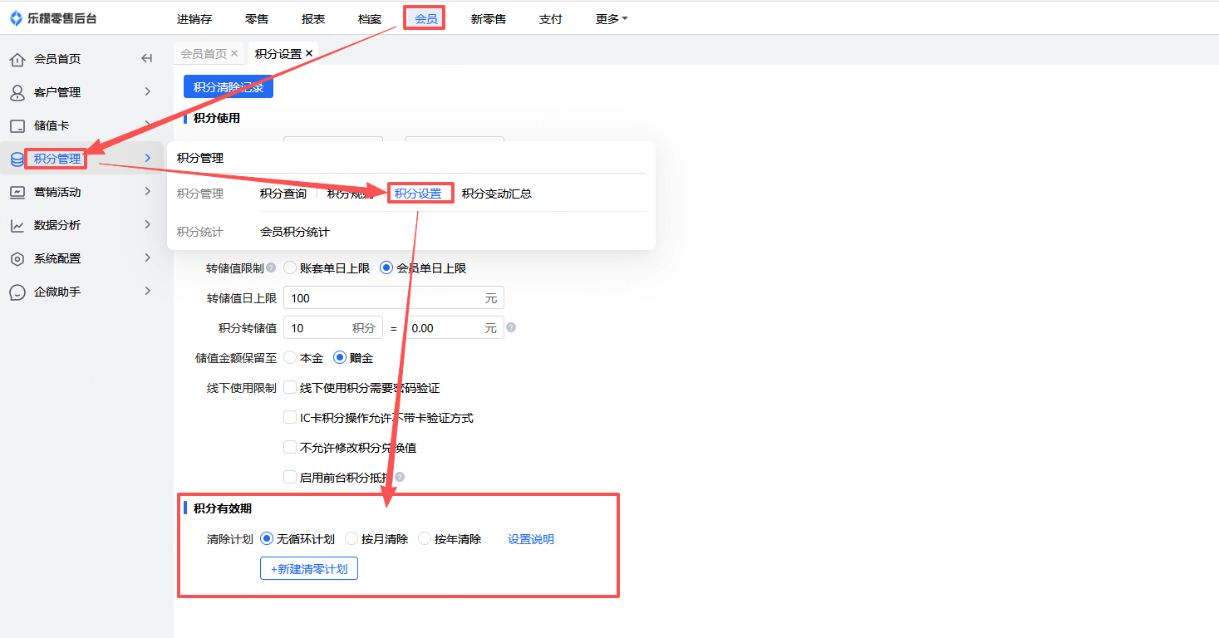This screenshot has height=638, width=1219.
Task: Open the 新零售 top menu
Action: coord(489,19)
